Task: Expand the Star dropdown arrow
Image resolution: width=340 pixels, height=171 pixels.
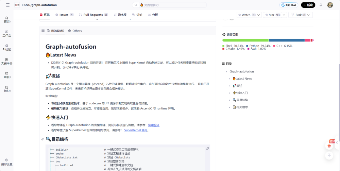Action: 284,15
